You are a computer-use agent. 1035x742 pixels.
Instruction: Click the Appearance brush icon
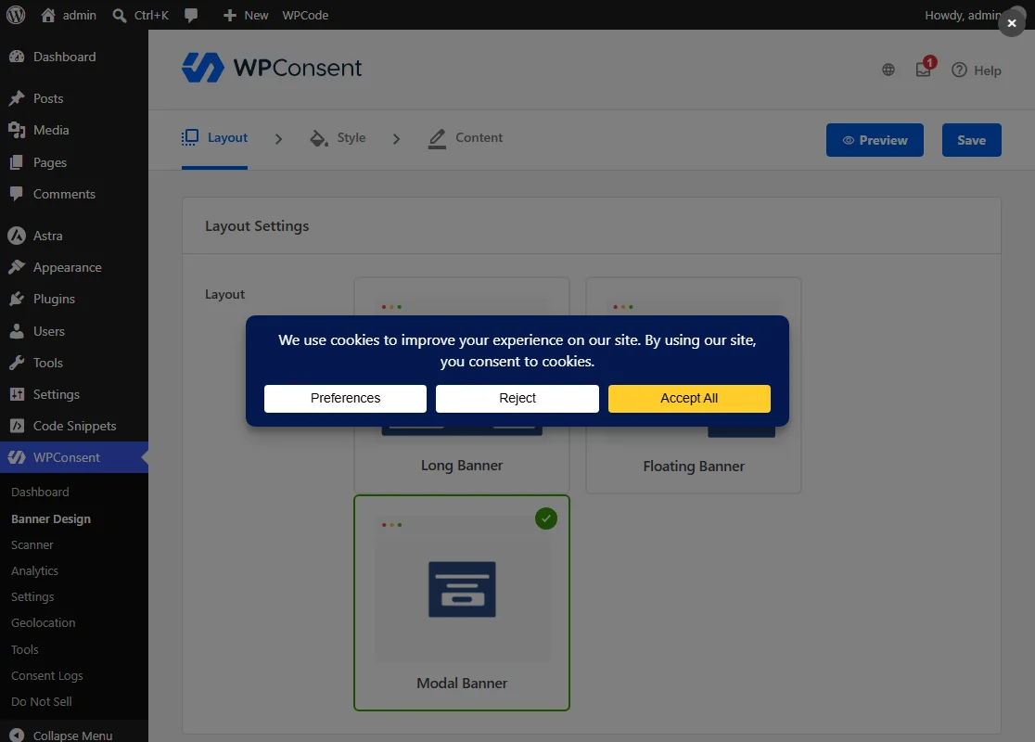(x=18, y=267)
